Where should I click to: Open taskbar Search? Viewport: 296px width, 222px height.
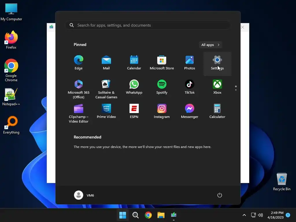click(135, 215)
